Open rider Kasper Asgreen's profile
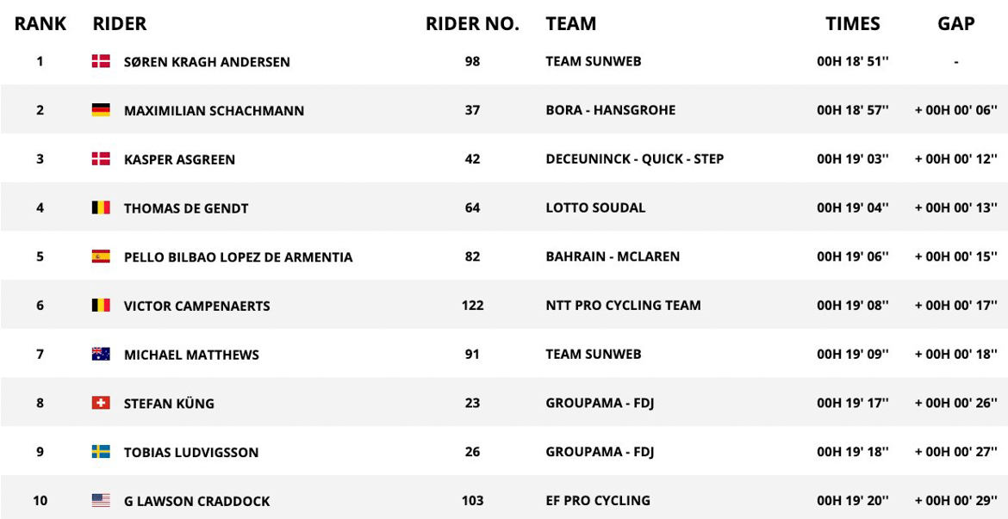The height and width of the screenshot is (519, 1008). (179, 159)
